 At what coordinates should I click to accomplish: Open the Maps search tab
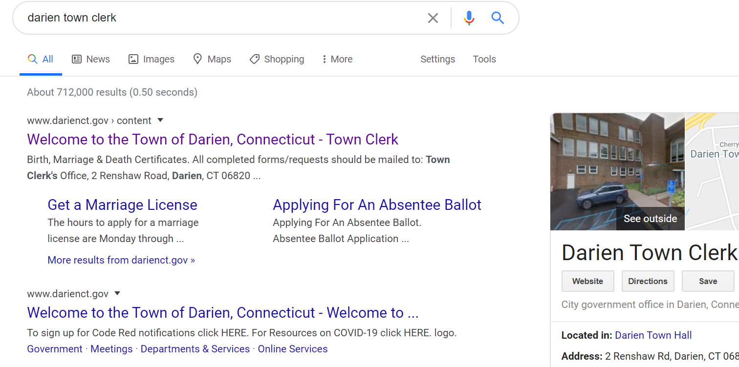(x=212, y=59)
